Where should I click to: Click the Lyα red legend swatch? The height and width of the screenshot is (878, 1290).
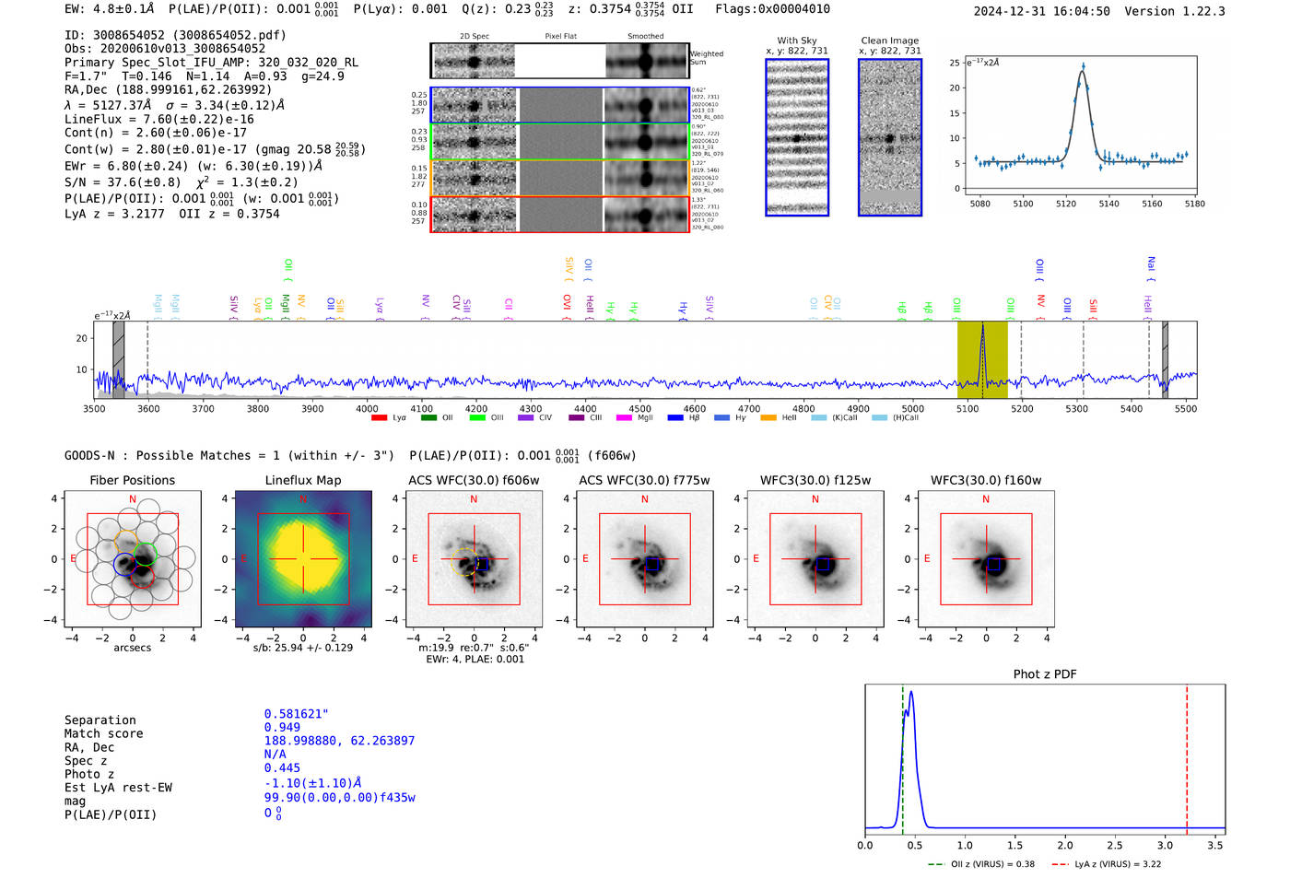click(x=379, y=418)
